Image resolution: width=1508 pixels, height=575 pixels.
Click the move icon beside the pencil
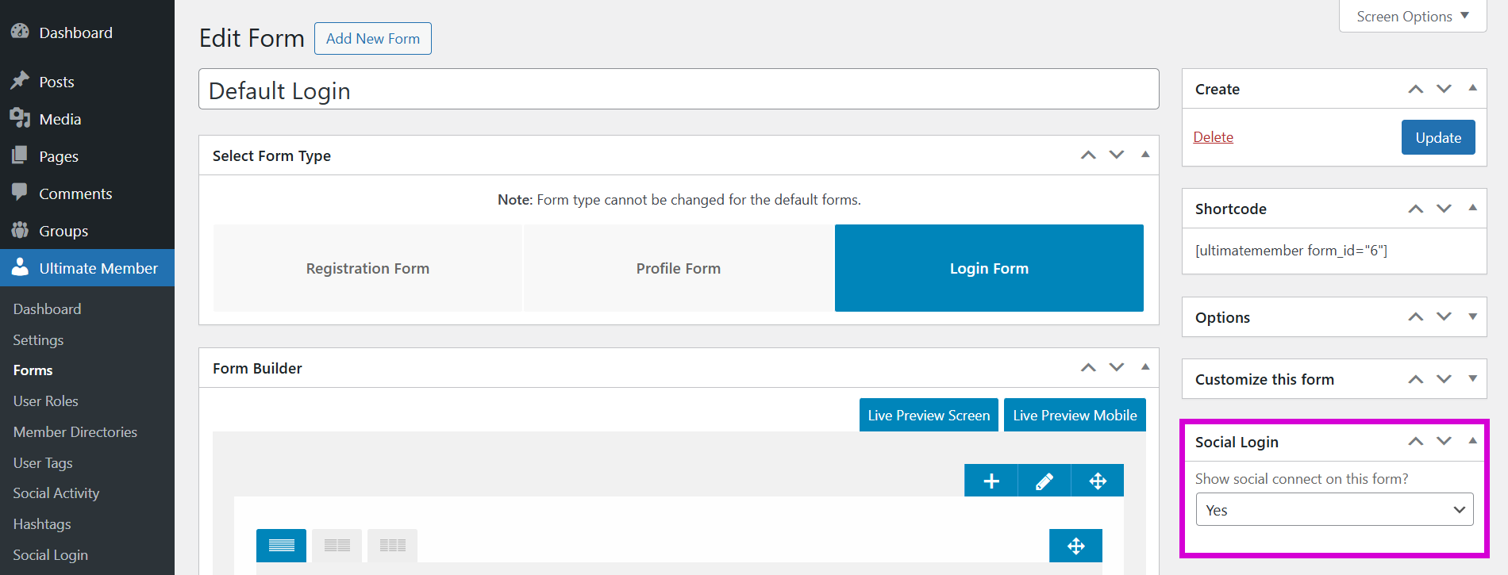[x=1098, y=481]
